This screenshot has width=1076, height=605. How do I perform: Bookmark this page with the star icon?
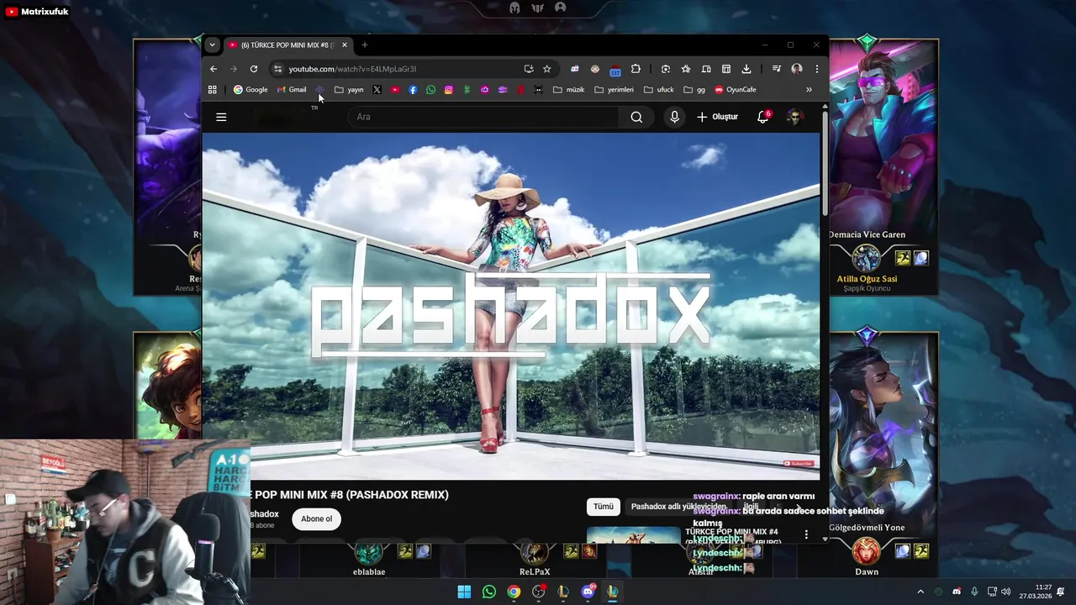tap(546, 69)
